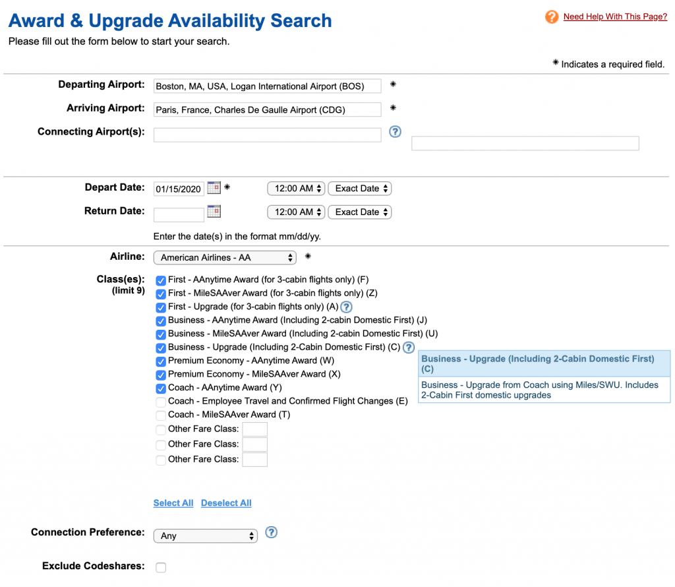Open the Return Date calendar picker
Image resolution: width=675 pixels, height=587 pixels.
tap(212, 211)
